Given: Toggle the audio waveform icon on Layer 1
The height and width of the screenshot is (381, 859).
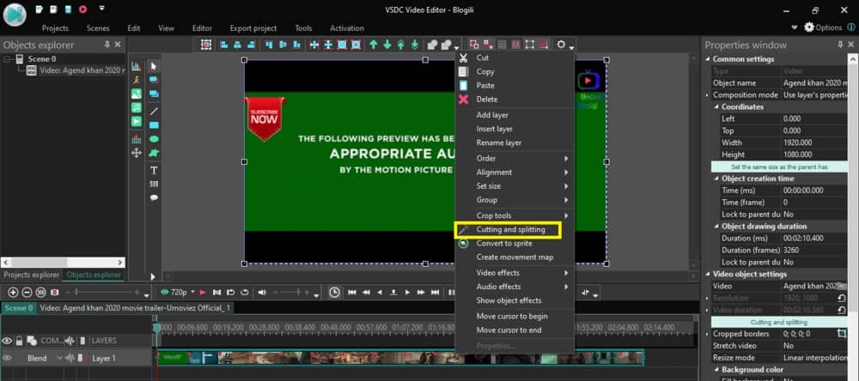Looking at the screenshot, I should pos(70,358).
